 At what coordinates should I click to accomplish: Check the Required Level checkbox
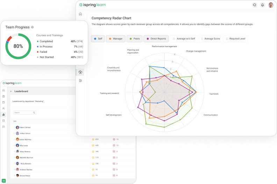pyautogui.click(x=227, y=39)
